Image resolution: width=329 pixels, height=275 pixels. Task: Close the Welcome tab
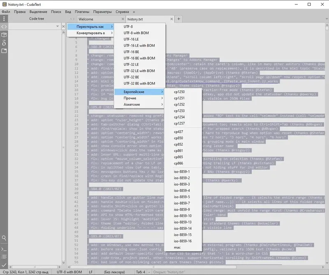pyautogui.click(x=123, y=19)
